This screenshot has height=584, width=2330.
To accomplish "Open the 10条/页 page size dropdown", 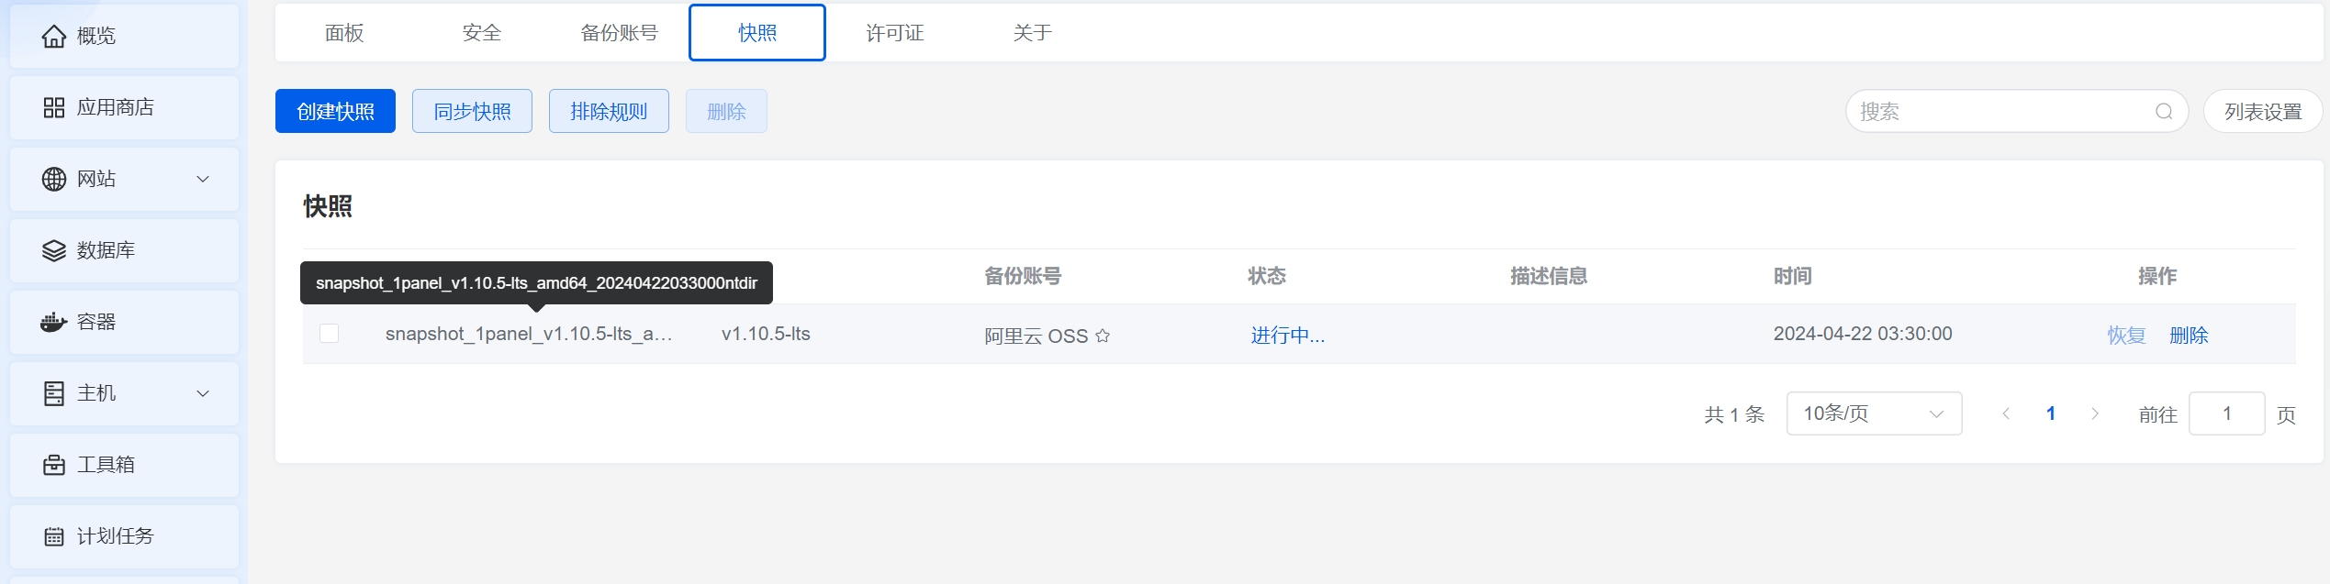I will point(1873,413).
